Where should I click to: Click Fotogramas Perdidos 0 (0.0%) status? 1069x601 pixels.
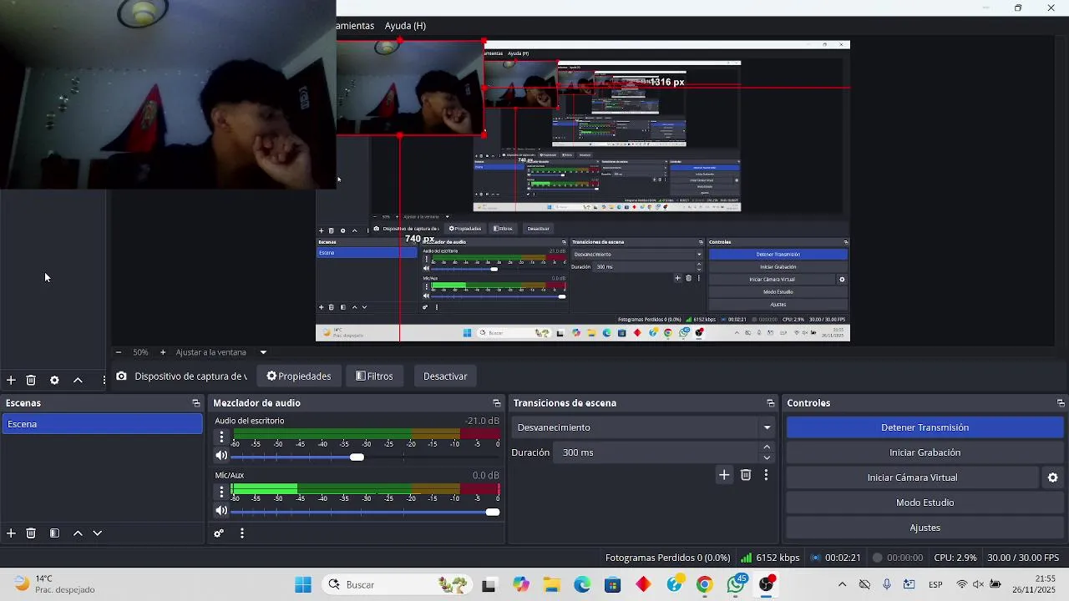(667, 558)
